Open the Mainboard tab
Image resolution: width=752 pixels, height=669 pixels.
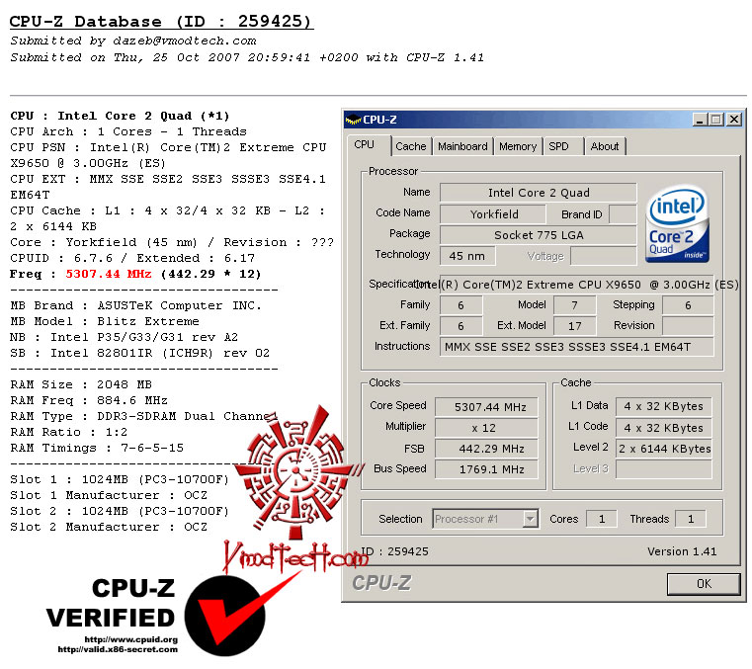(462, 146)
